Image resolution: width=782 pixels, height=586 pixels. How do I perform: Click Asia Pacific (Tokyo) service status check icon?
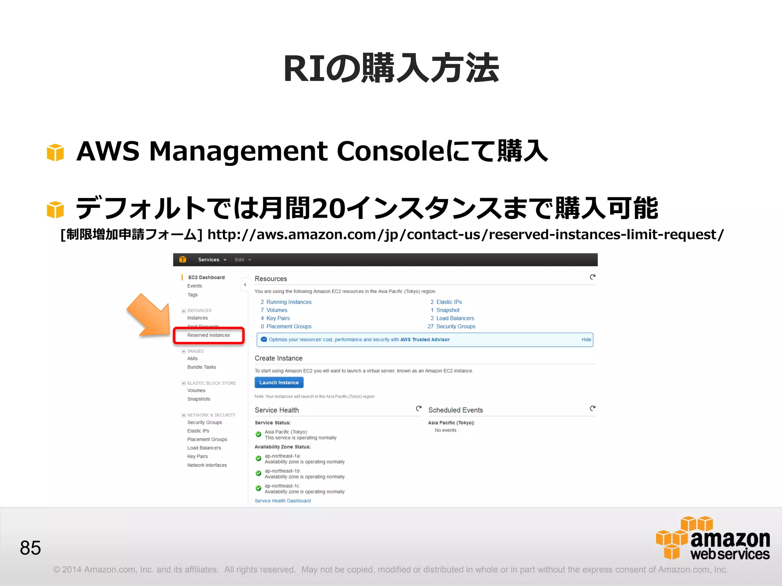259,435
